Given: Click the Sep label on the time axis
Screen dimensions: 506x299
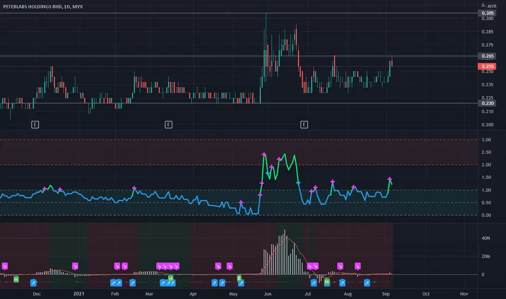Looking at the screenshot, I should pyautogui.click(x=385, y=294).
